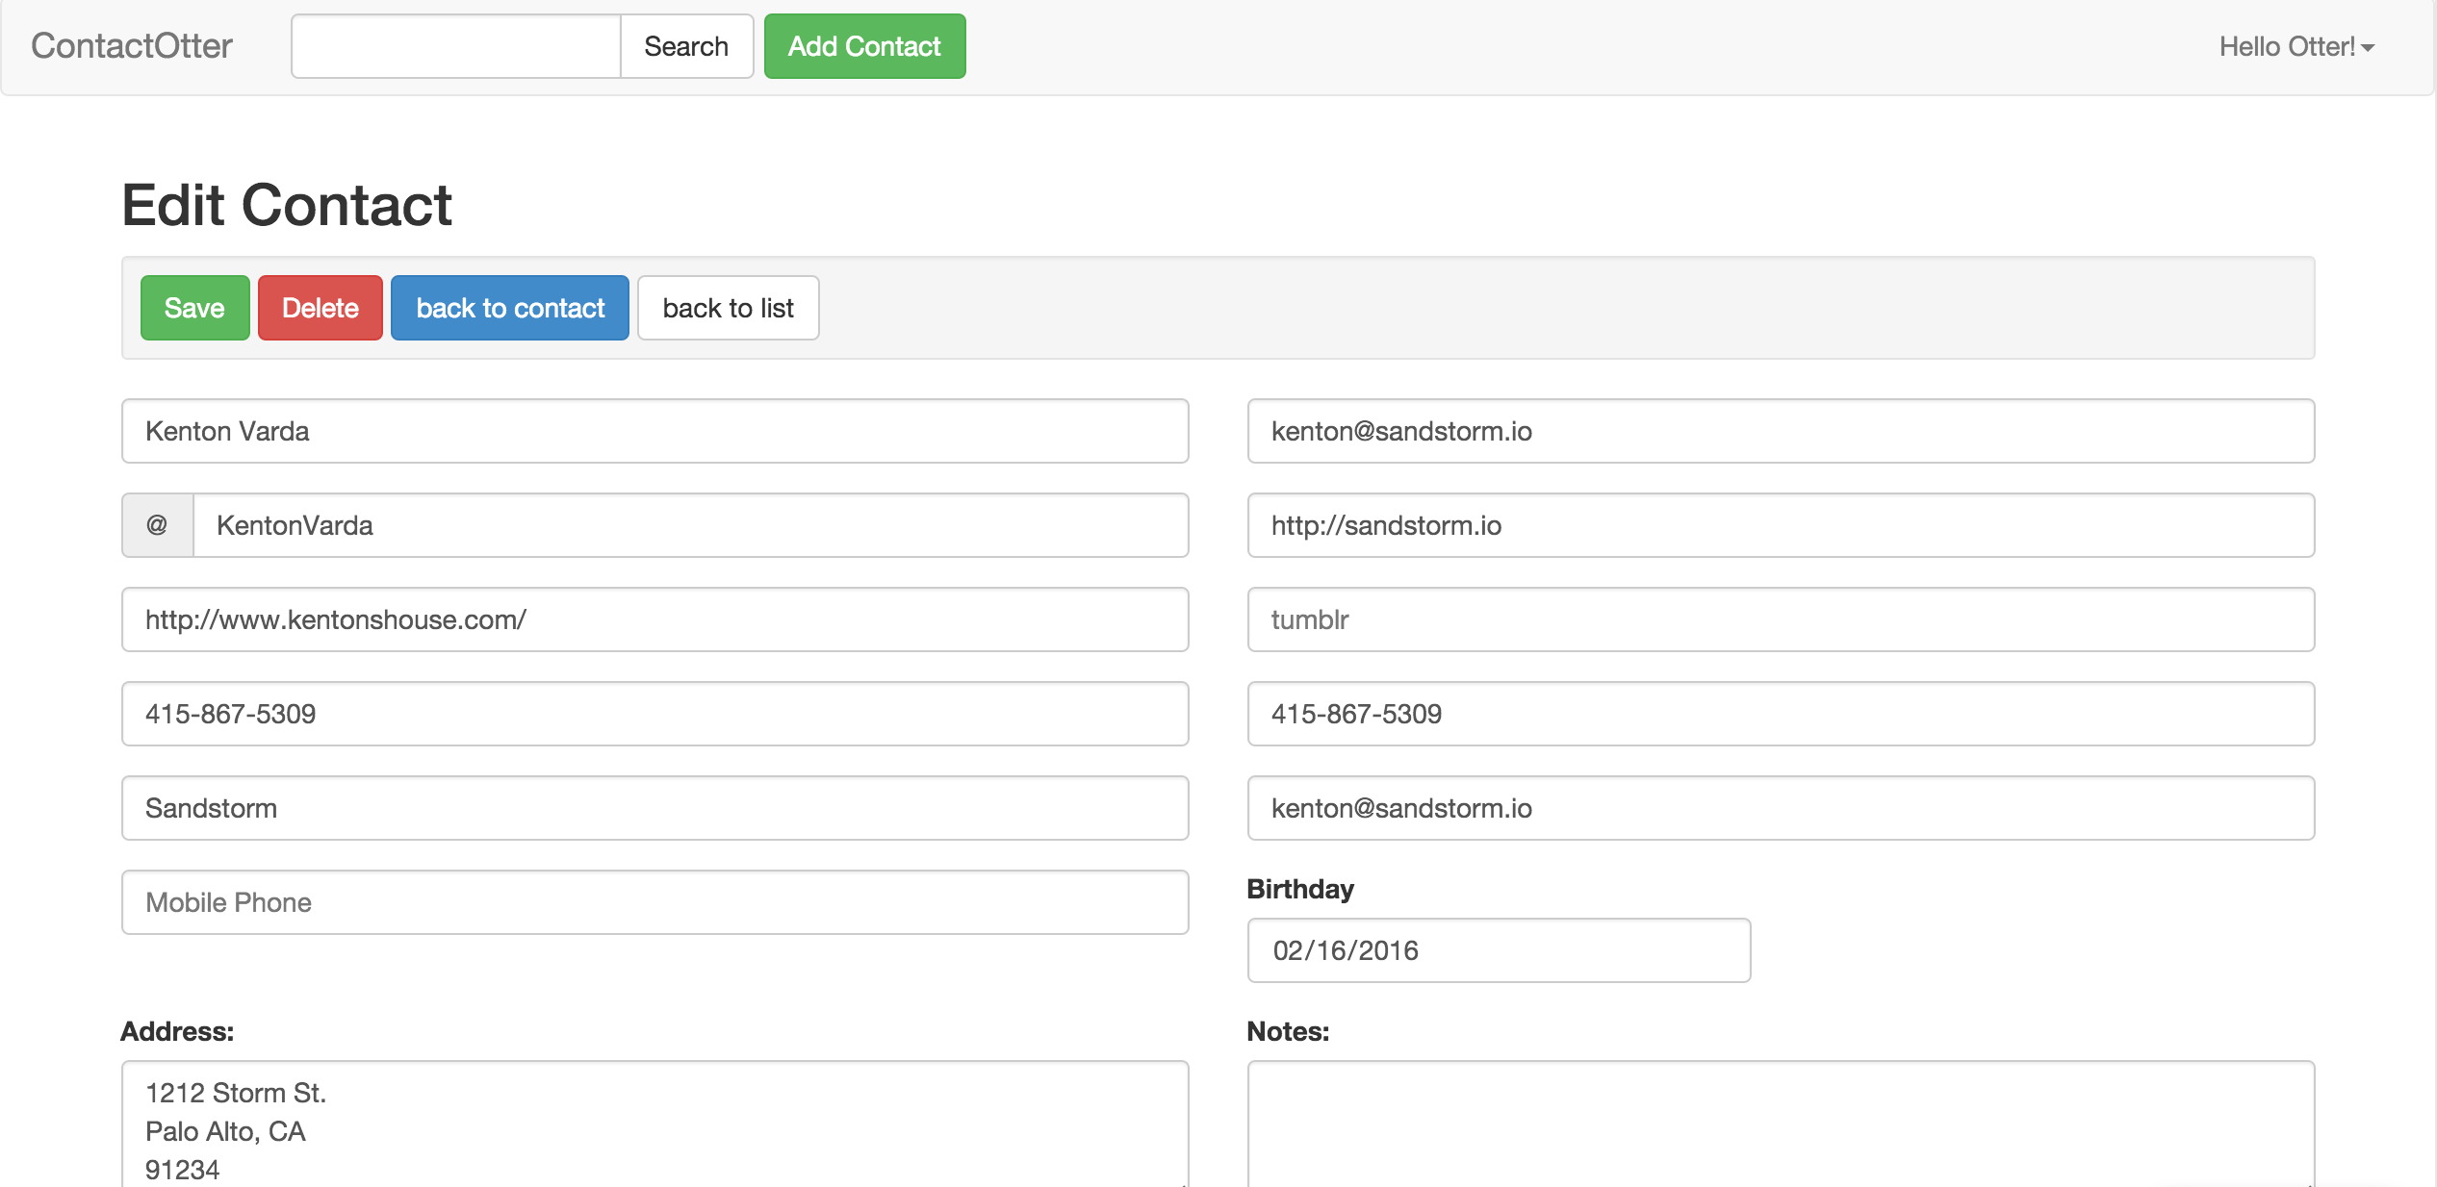This screenshot has width=2437, height=1187.
Task: Click the http://sandstorm.io website field
Action: (1781, 525)
